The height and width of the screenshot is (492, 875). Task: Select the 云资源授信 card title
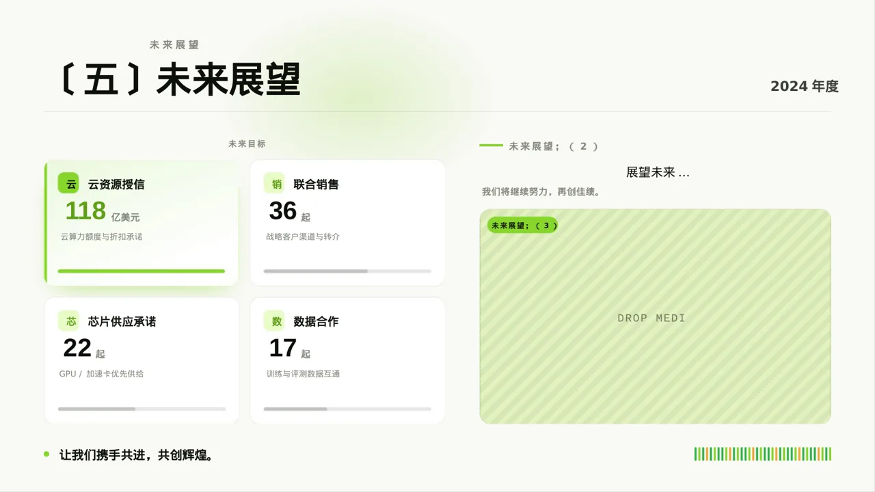[116, 184]
